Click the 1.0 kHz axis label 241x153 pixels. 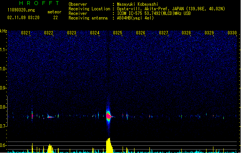click(x=3, y=69)
